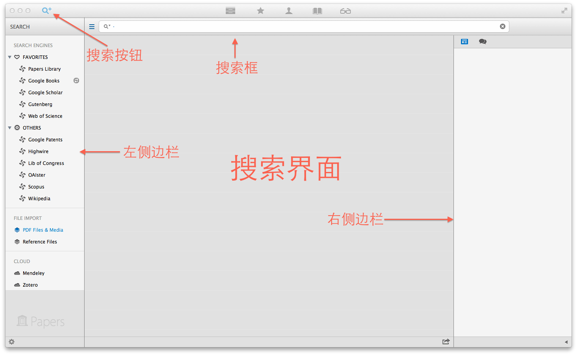577x355 pixels.
Task: Click the share export icon in bottom bar
Action: coord(446,342)
